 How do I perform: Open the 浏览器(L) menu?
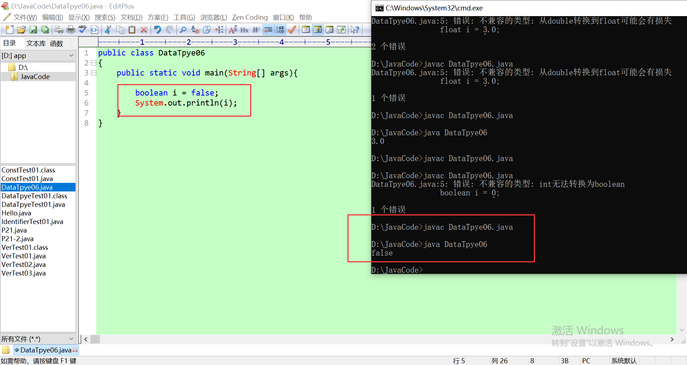point(214,18)
